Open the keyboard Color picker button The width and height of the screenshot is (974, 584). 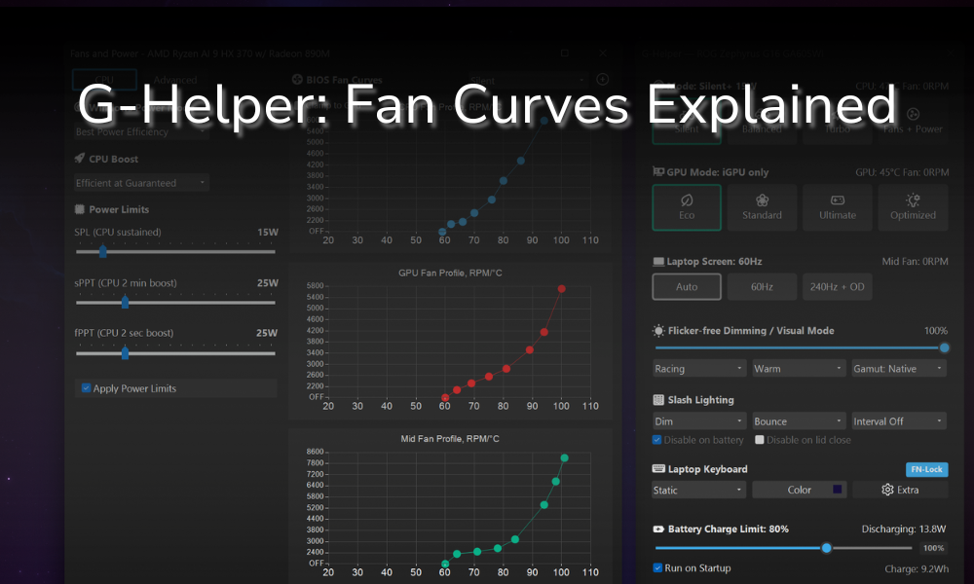(799, 490)
